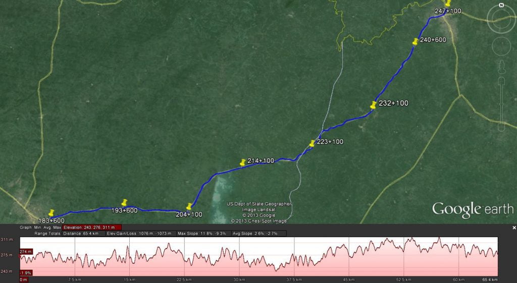The width and height of the screenshot is (517, 283).
Task: Click the North compass N marker
Action: tap(501, 5)
